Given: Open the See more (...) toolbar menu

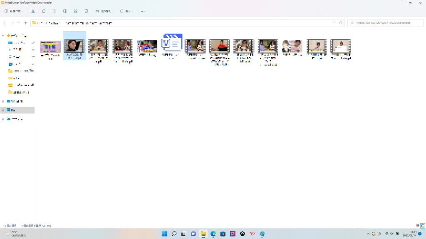Looking at the screenshot, I should pyautogui.click(x=143, y=11).
